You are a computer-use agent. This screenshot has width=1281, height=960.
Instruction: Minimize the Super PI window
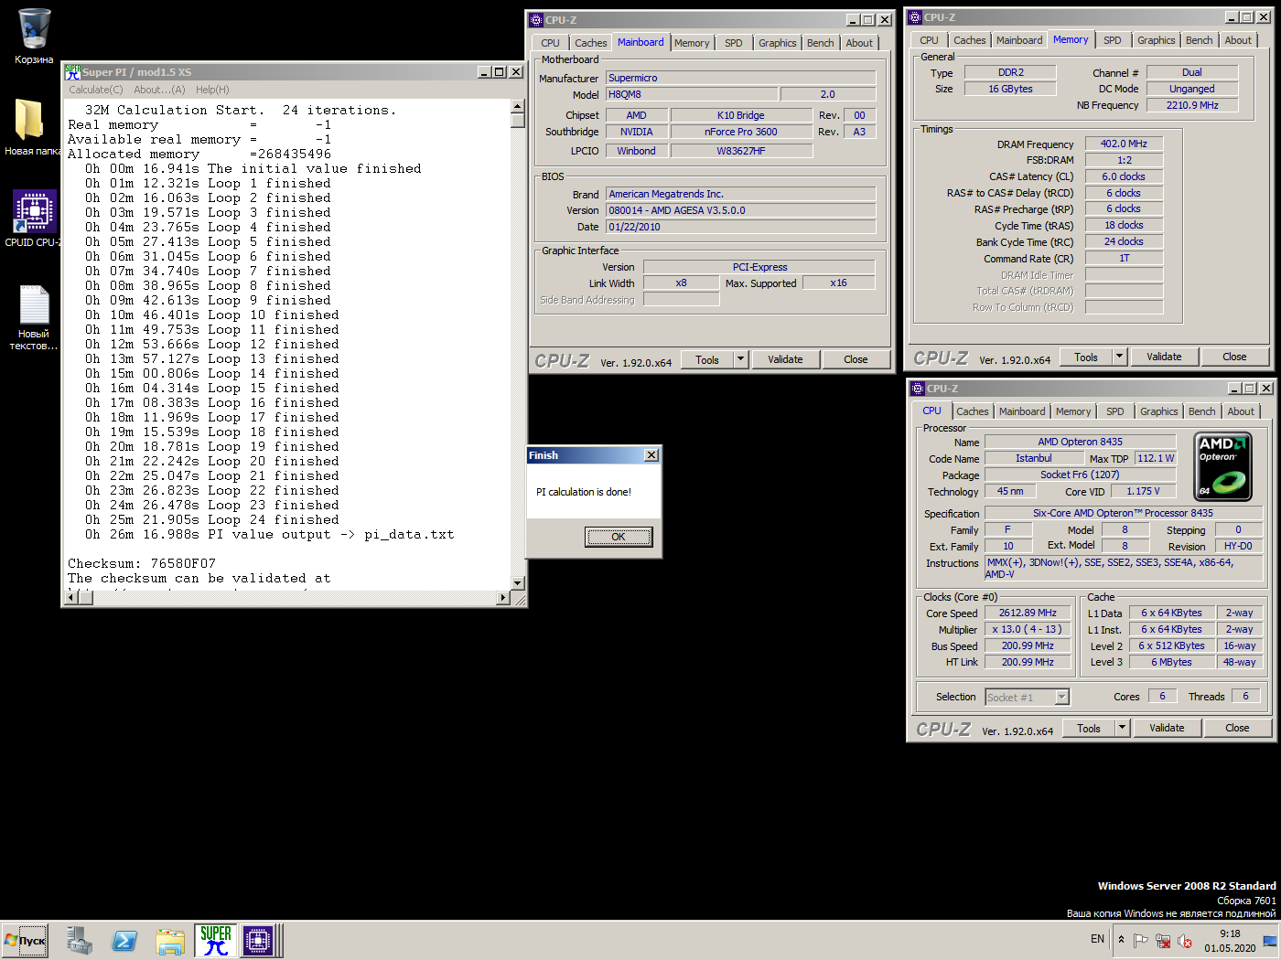click(x=485, y=71)
